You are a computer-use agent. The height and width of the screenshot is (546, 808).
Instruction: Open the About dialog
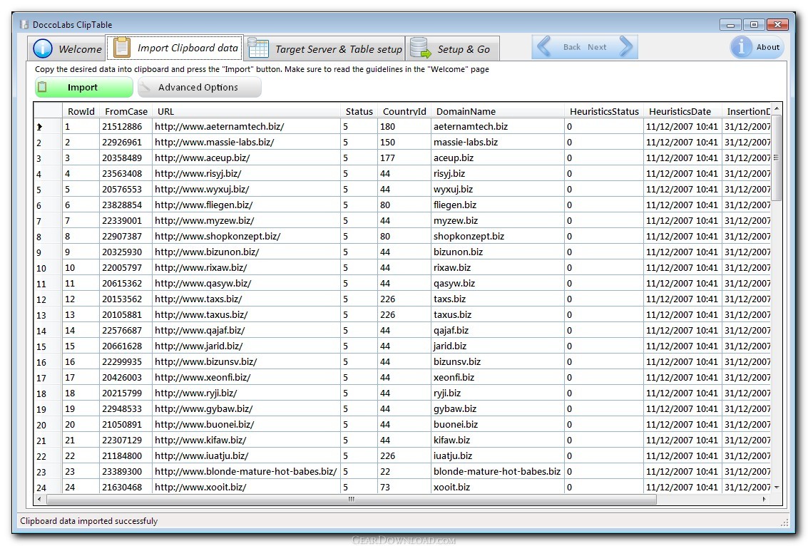click(x=757, y=47)
